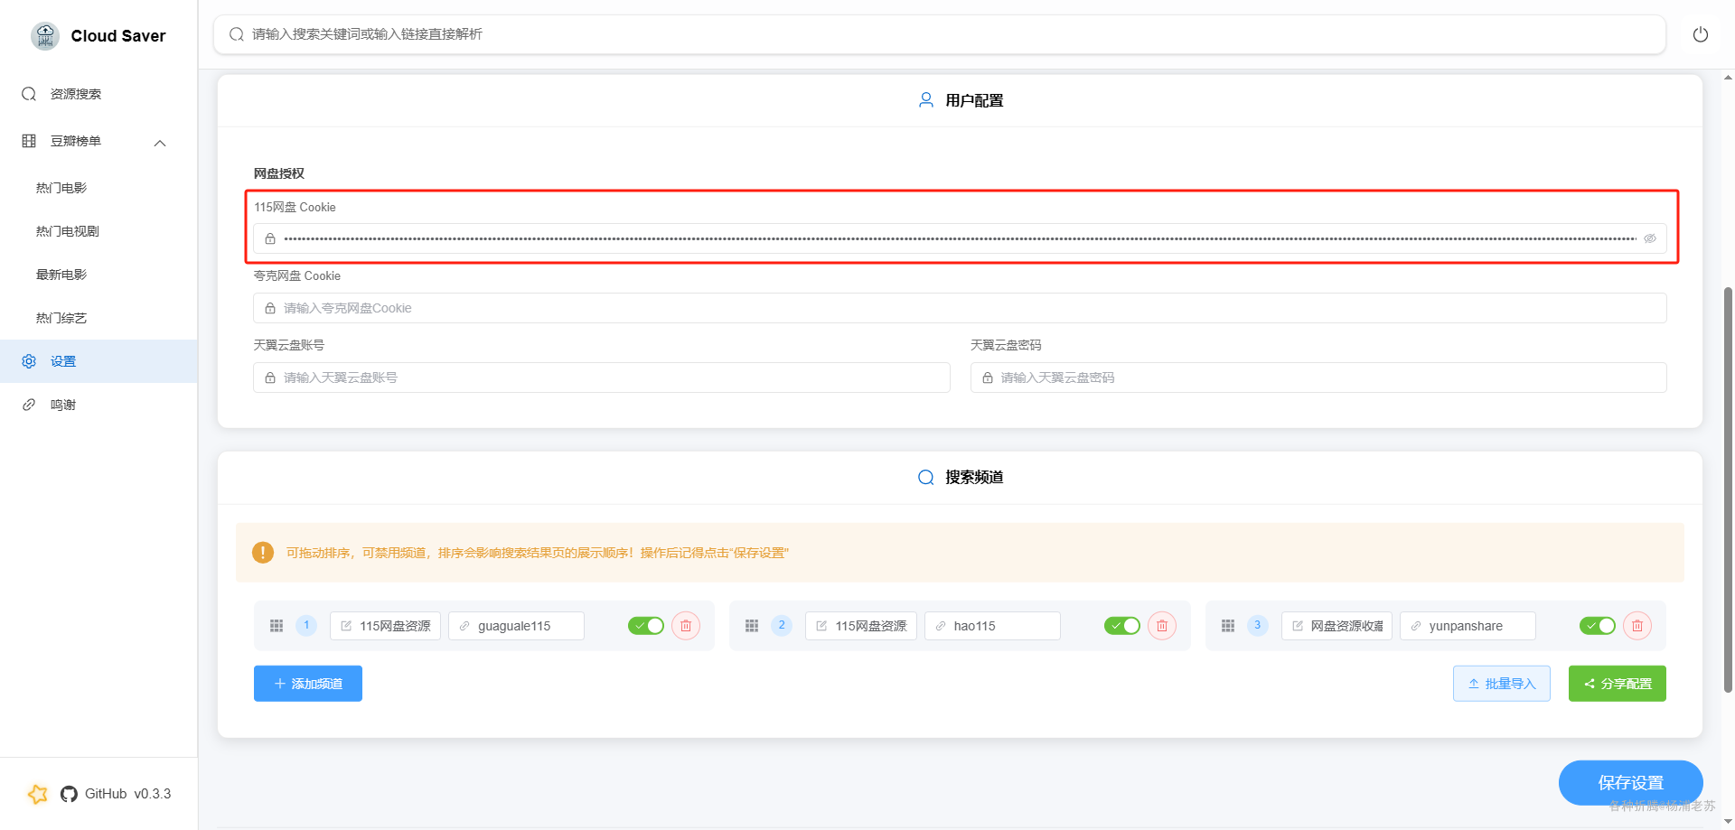Click the number 1 channel badge
Screen dimensions: 1735x830
[306, 625]
